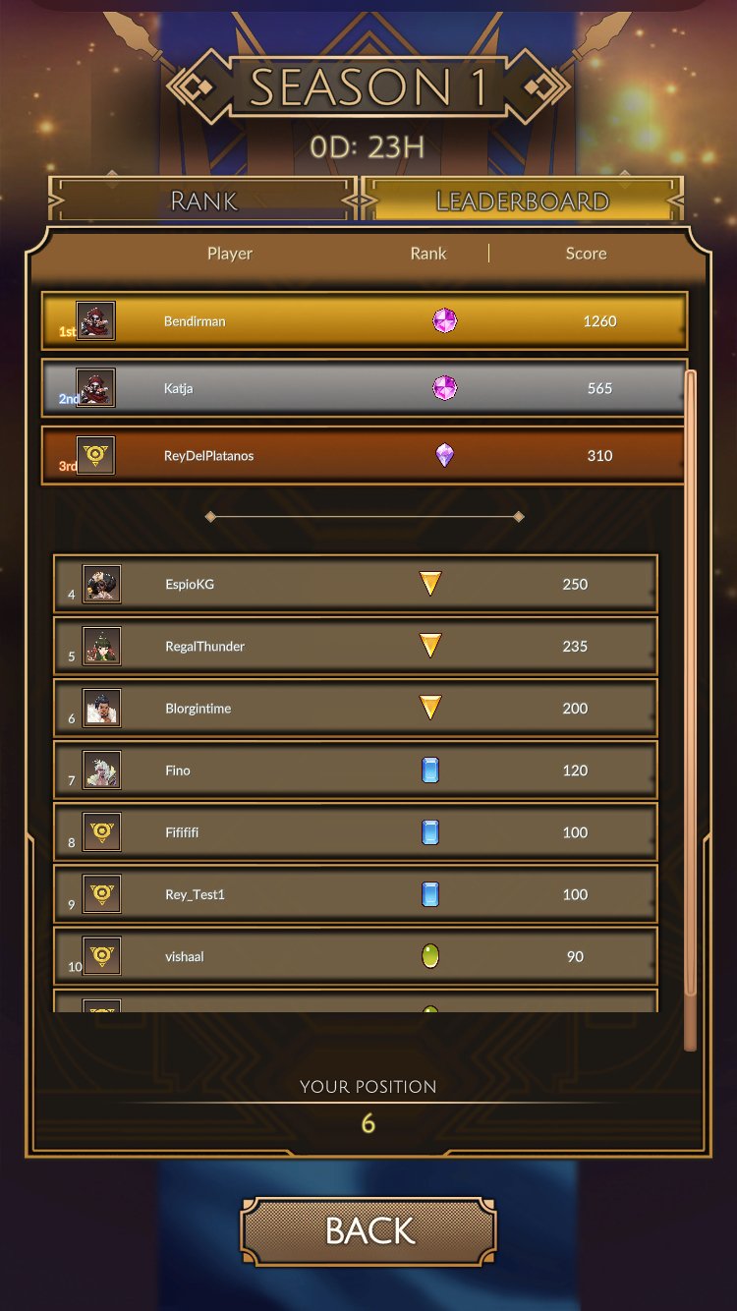737x1311 pixels.
Task: Click the Score column header
Action: pyautogui.click(x=586, y=254)
